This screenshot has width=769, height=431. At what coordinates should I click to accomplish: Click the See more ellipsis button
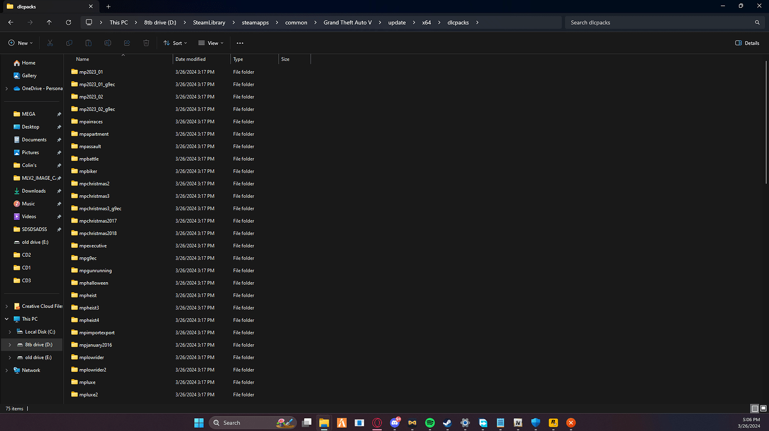coord(240,43)
